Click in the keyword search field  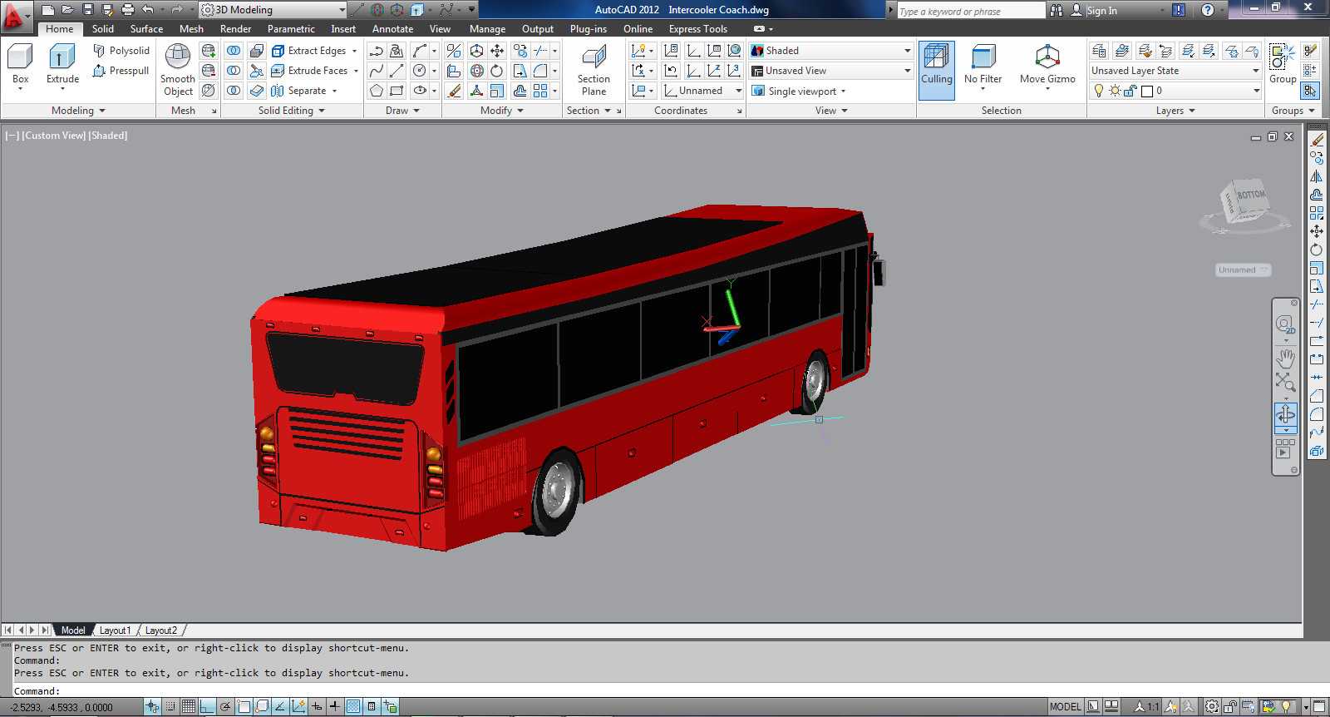coord(970,11)
